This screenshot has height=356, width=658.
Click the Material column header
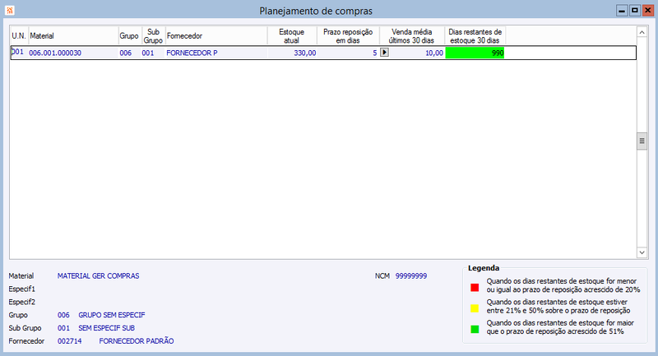73,36
